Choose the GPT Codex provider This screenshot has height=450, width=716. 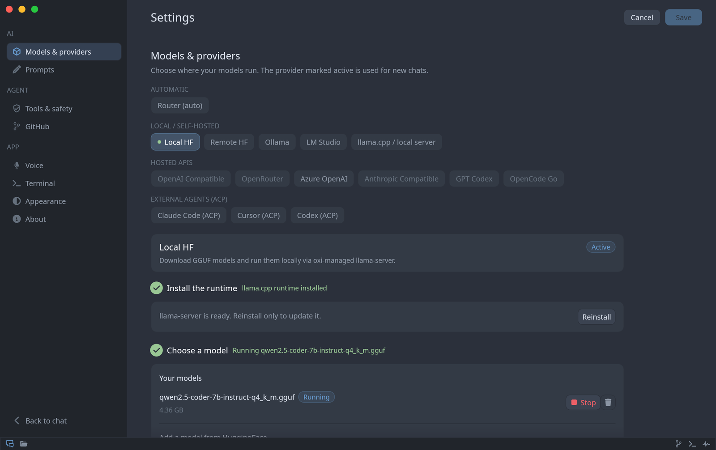coord(474,179)
